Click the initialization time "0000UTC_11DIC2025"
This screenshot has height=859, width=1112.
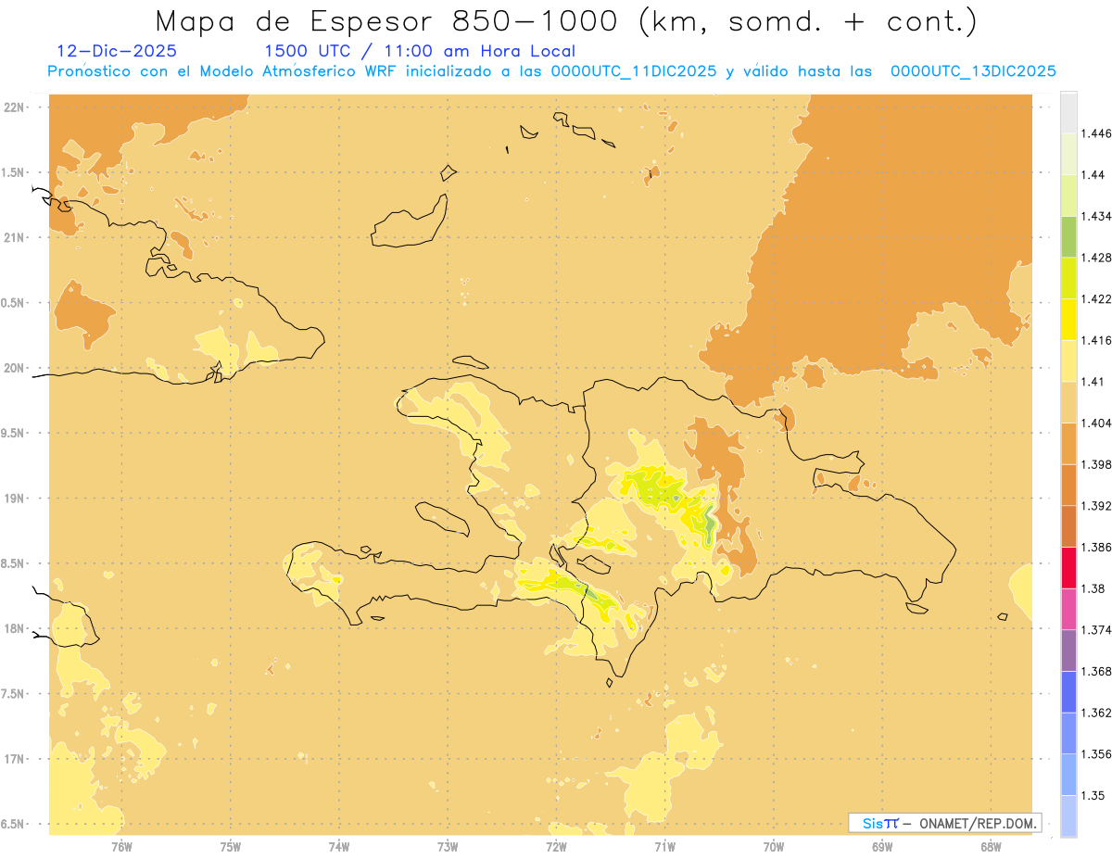pos(633,71)
